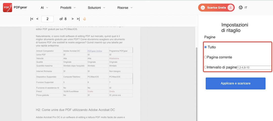The image size is (273, 121).
Task: Click the globe language icon
Action: pyautogui.click(x=240, y=8)
